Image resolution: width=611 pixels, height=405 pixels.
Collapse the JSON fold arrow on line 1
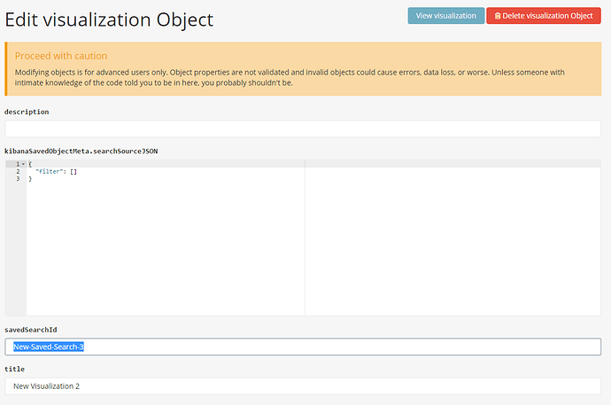[23, 164]
